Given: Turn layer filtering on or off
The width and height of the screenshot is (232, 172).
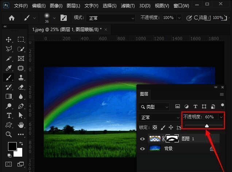Looking at the screenshot, I should point(223,105).
